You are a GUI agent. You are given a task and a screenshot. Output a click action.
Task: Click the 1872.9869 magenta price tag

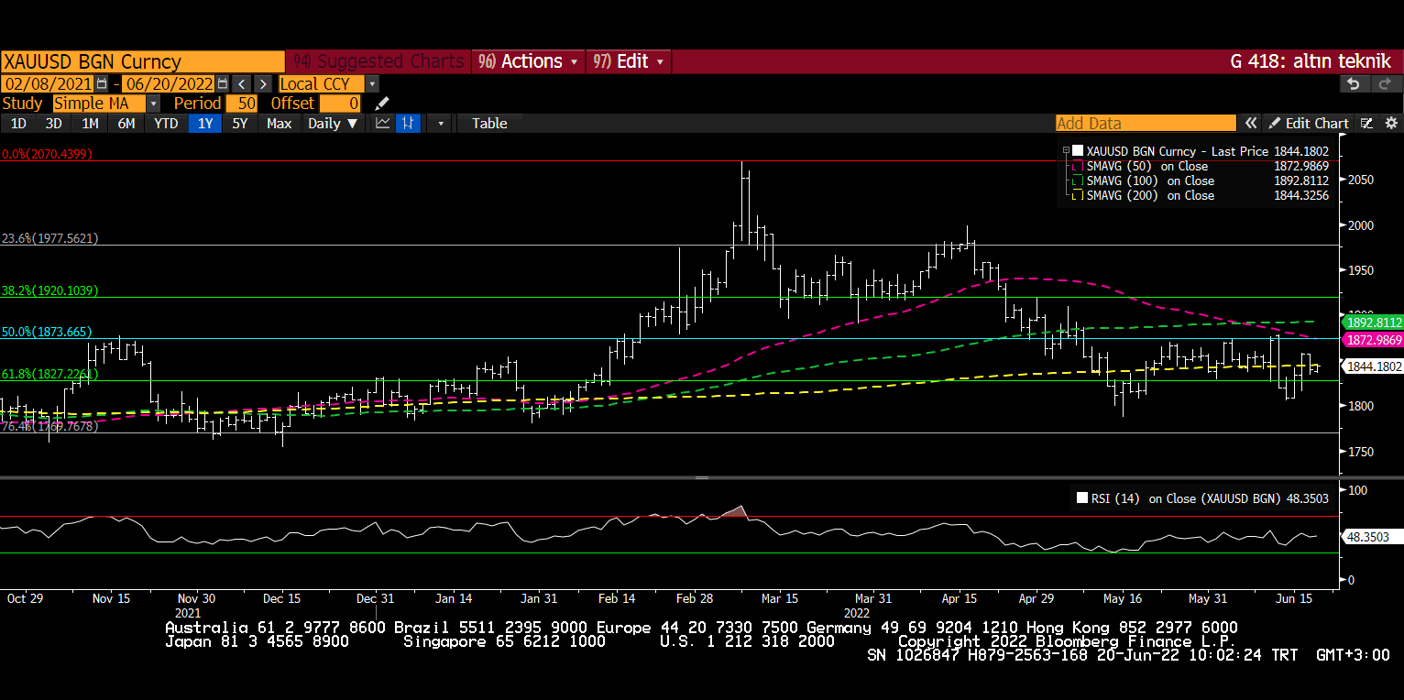(1374, 340)
